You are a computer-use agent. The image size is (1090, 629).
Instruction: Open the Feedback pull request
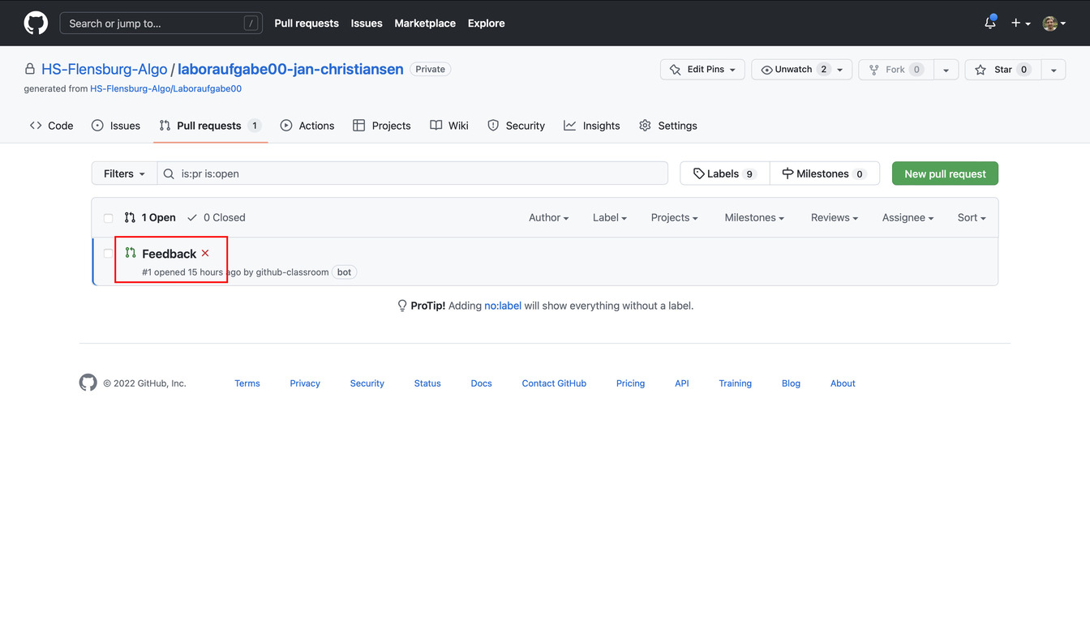pos(169,254)
